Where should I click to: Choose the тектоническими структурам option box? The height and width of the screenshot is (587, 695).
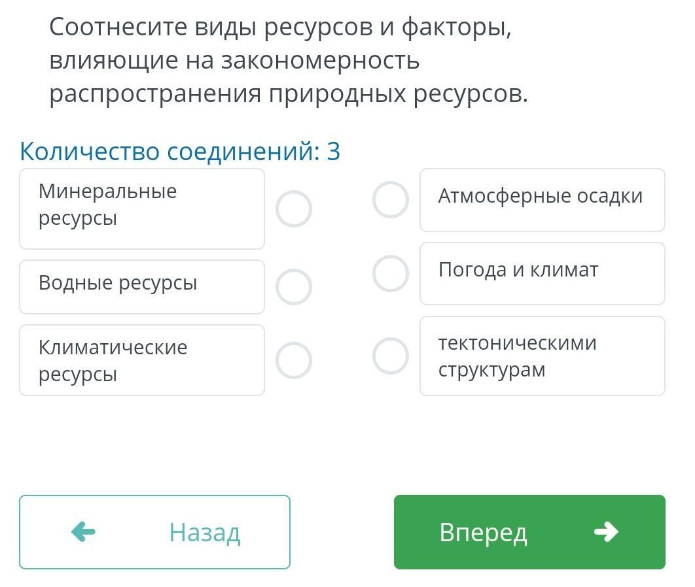pyautogui.click(x=542, y=356)
